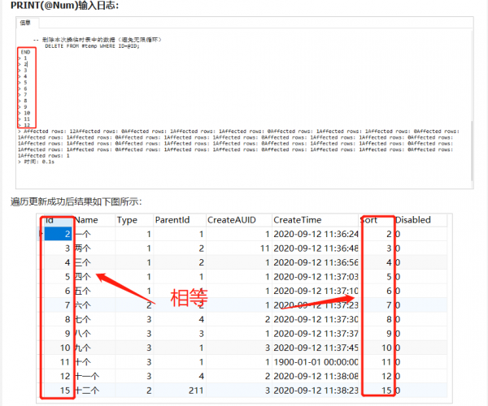Select the Name cell 两个
Image resolution: width=488 pixels, height=406 pixels.
click(x=94, y=248)
